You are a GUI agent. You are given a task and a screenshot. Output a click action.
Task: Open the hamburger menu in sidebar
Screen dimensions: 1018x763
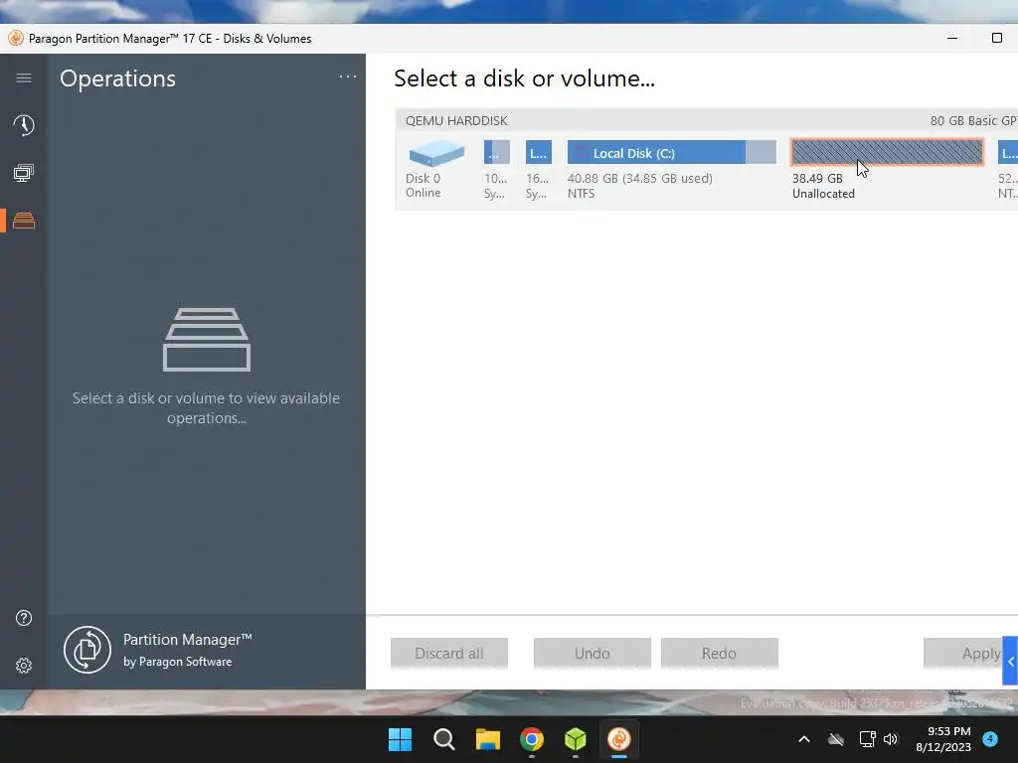24,77
